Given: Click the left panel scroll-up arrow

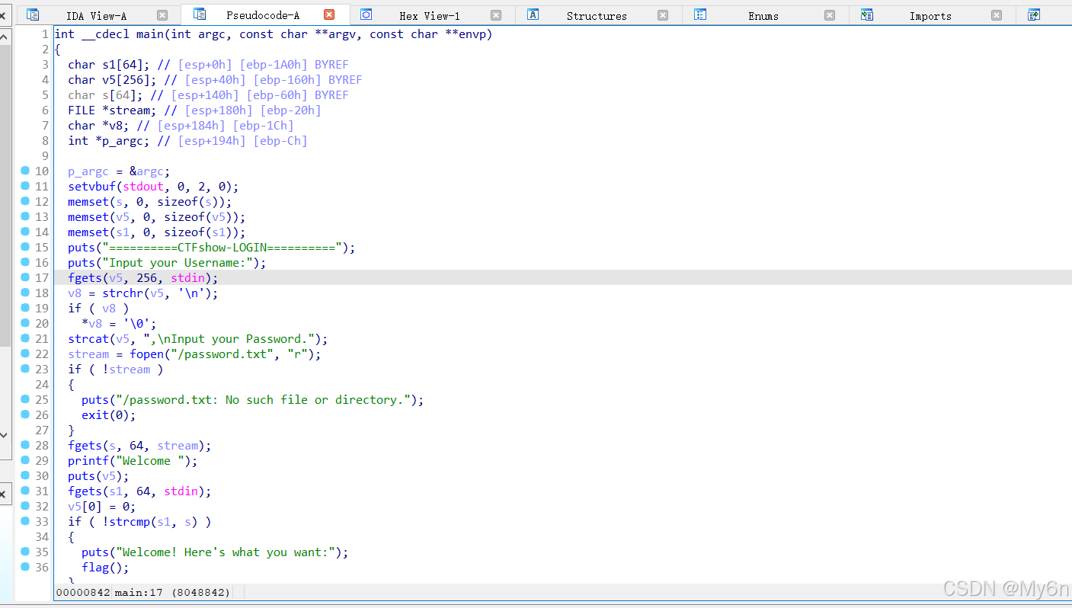Looking at the screenshot, I should click(x=5, y=37).
